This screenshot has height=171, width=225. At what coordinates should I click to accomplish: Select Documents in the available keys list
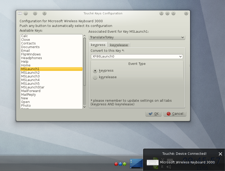51,47
